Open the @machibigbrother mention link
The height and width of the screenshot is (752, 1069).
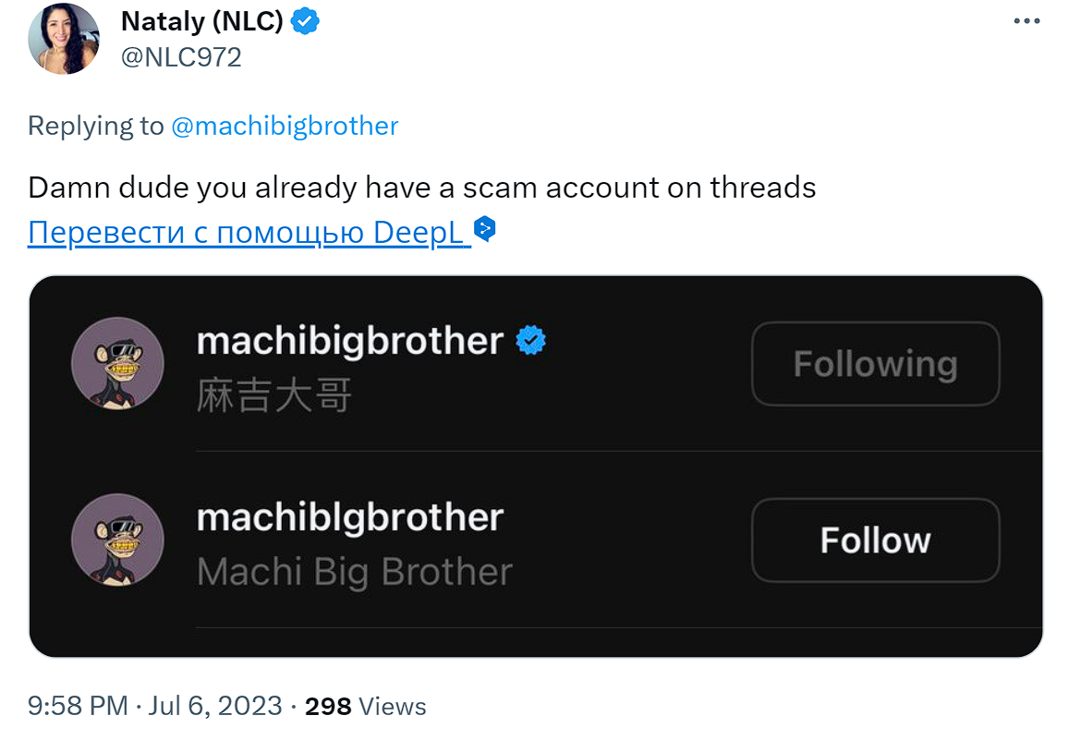pyautogui.click(x=285, y=126)
